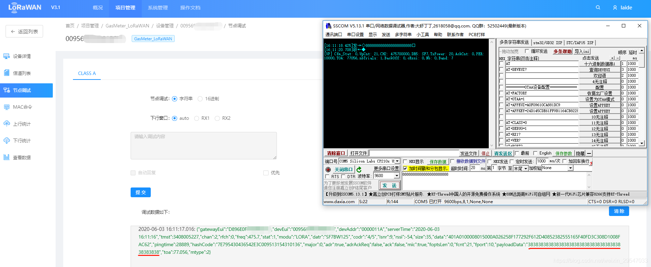
Task: Click the SSCOM red record port indicator
Action: coord(328,169)
